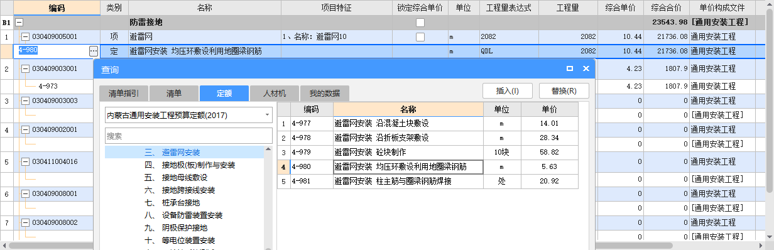The image size is (774, 250).
Task: Click the 综合合价 column header
Action: (667, 8)
